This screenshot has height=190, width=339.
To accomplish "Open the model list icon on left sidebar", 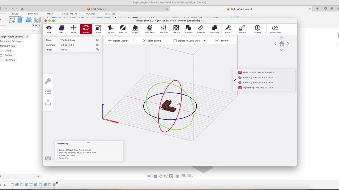I will click(x=48, y=92).
